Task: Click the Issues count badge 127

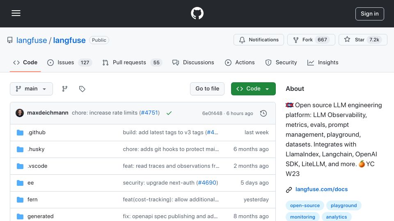Action: click(x=85, y=62)
